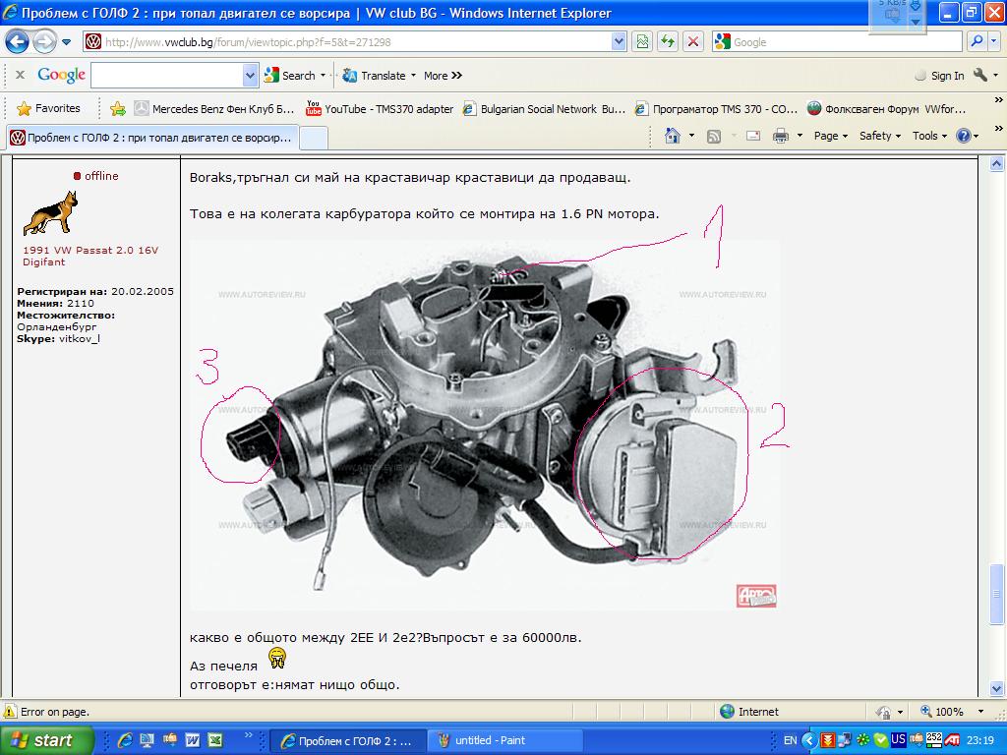
Task: Open the YouTube - TMS370 adapter favorite
Action: click(x=380, y=109)
